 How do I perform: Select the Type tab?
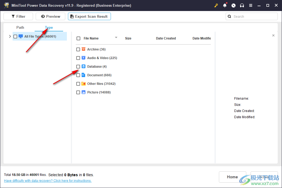coord(49,27)
